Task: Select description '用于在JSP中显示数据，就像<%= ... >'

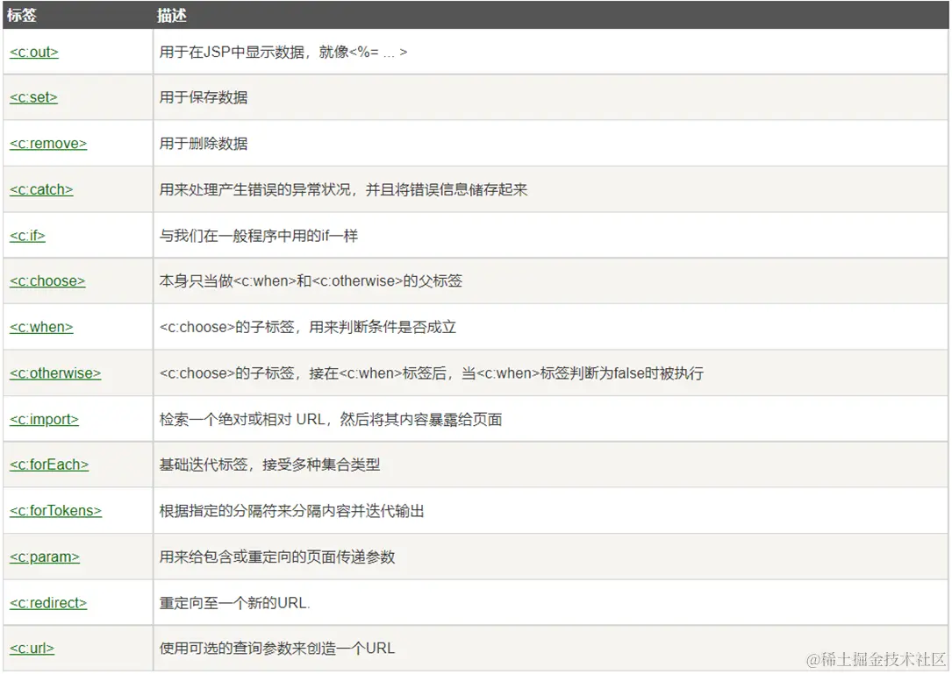Action: click(283, 53)
